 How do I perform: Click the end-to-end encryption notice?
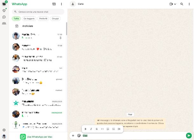point(130,123)
